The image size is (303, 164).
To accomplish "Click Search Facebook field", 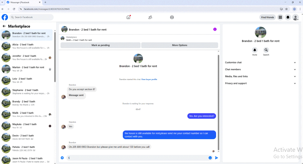I will [x=31, y=17].
